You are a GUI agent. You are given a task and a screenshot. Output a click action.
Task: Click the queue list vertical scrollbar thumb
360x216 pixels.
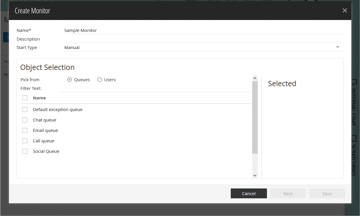pyautogui.click(x=255, y=117)
